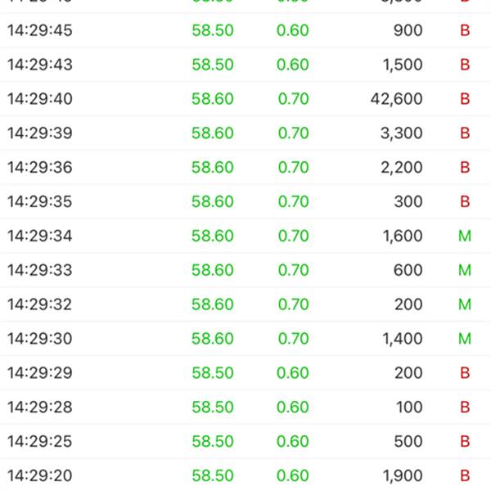
Task: Click the 58.60 price on the 14:29:35 row
Action: tap(213, 202)
